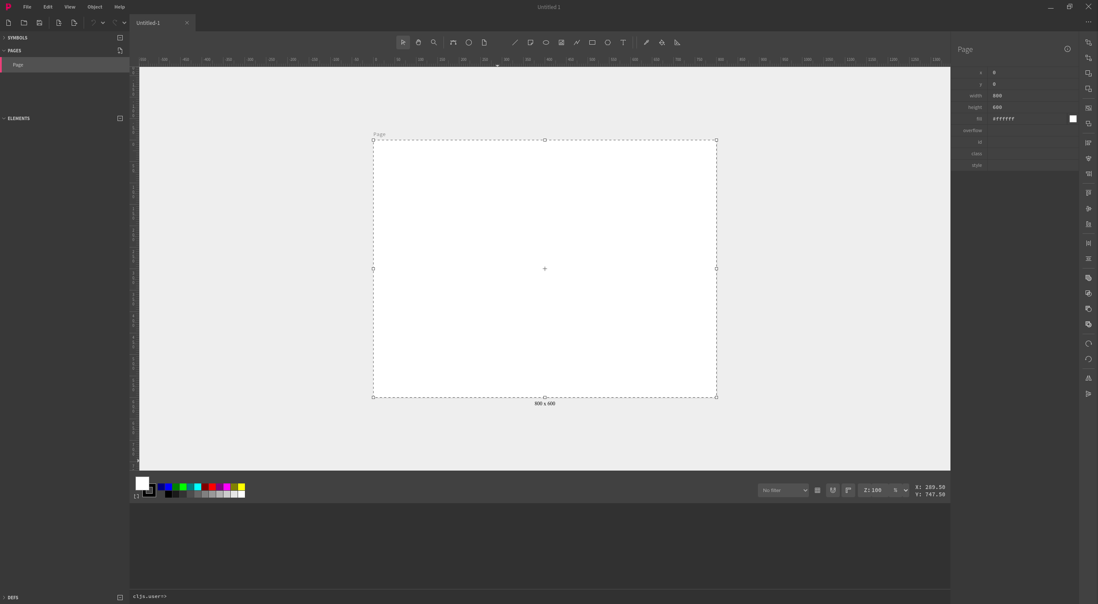Switch to the Untitled-1 tab

click(x=148, y=23)
